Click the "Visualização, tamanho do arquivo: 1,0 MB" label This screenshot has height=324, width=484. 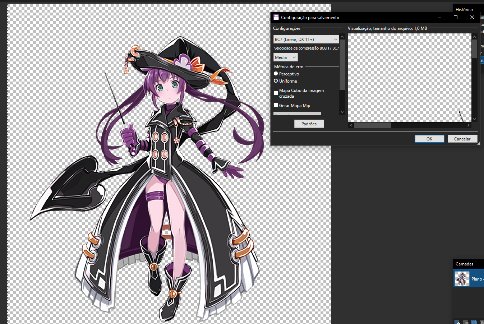(x=387, y=28)
